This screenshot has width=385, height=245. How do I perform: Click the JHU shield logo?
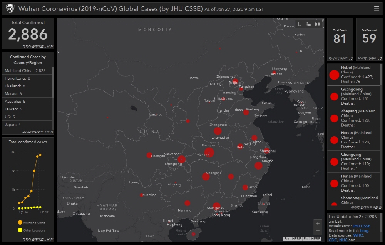tap(10, 8)
